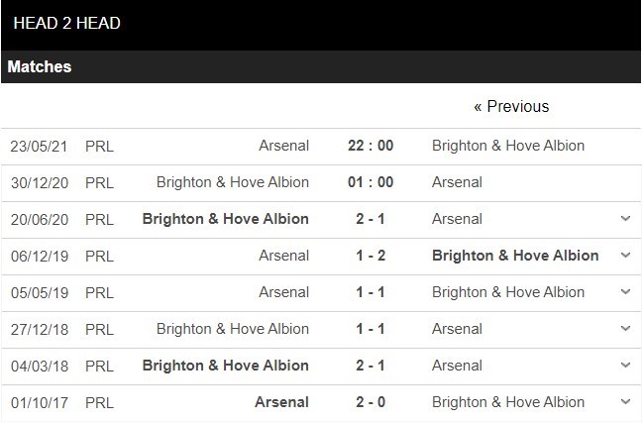Screen dimensions: 643x423
Task: Click the PRL league label on 05/05/19
Action: pos(99,292)
